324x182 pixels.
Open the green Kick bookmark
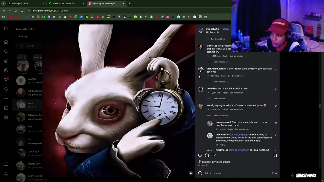(x=87, y=17)
